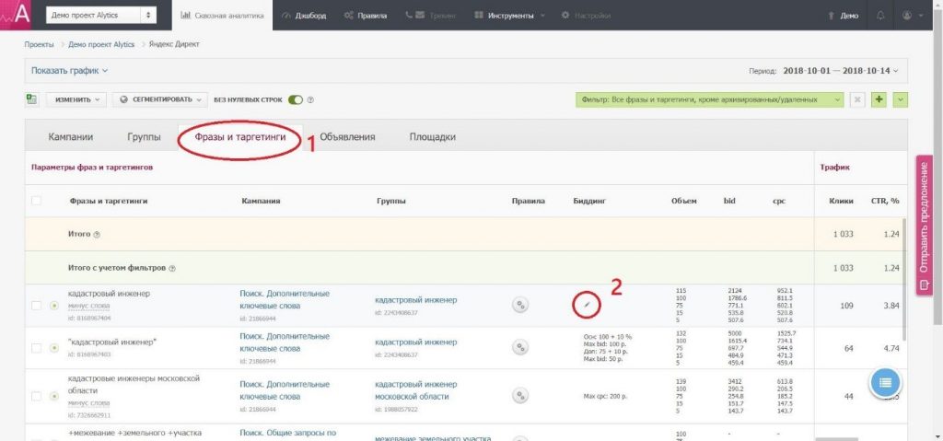
Task: Switch to the Площадки tab
Action: point(433,136)
